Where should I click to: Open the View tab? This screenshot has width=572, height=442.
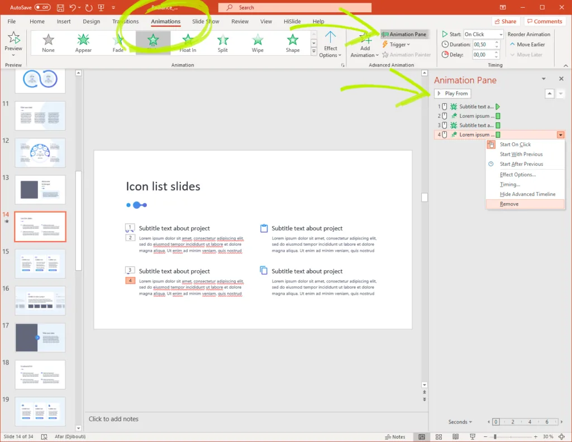click(266, 22)
